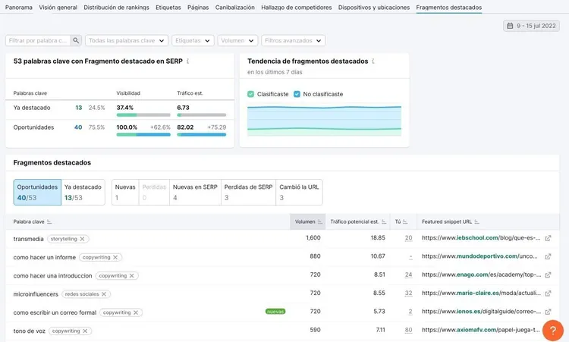
Task: Open the mundodeportivo.com featured snippet URL
Action: pyautogui.click(x=479, y=256)
